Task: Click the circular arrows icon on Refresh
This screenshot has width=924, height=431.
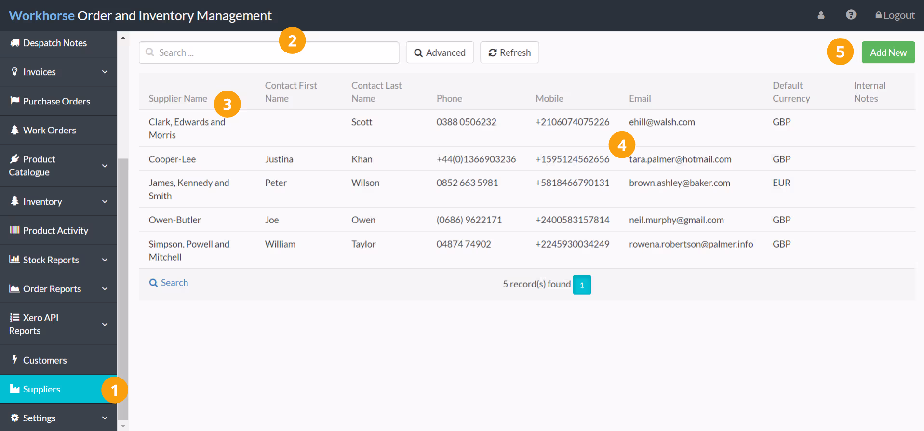Action: [493, 52]
